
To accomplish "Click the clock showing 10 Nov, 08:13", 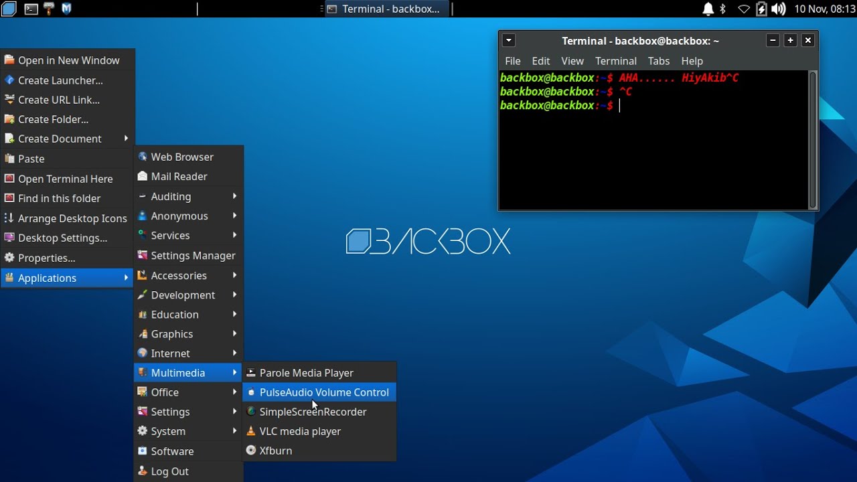I will point(824,9).
